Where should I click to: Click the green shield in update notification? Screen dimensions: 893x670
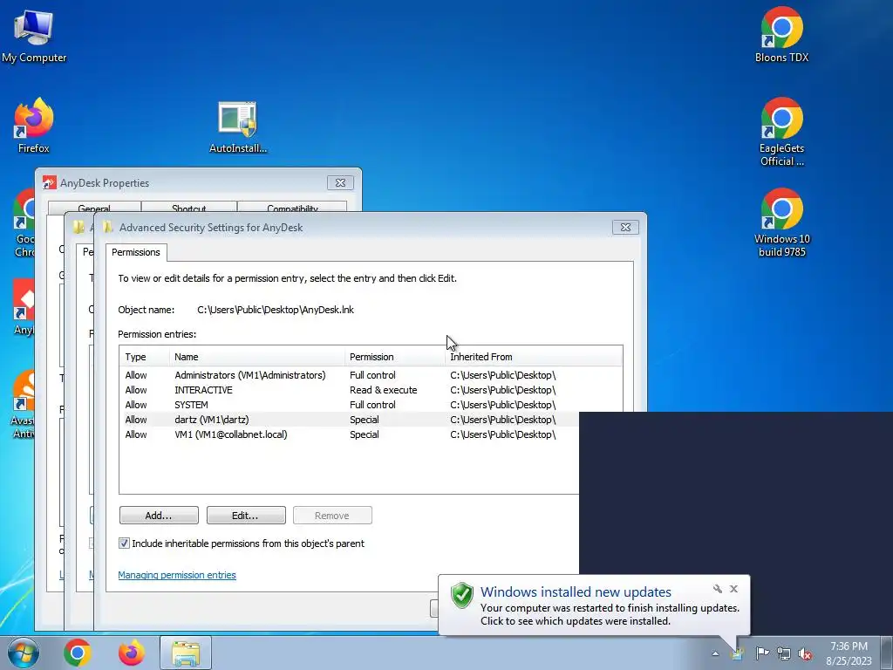click(462, 596)
